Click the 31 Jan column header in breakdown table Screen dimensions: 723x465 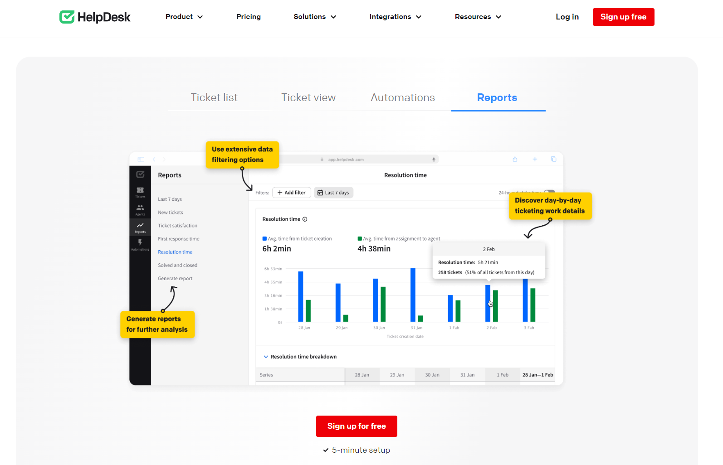468,375
